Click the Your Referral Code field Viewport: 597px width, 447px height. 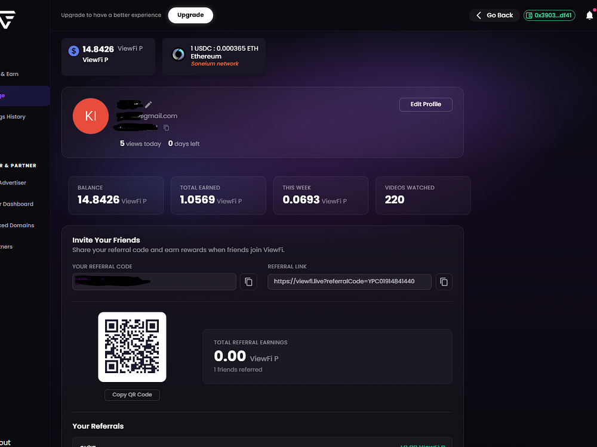click(x=154, y=282)
